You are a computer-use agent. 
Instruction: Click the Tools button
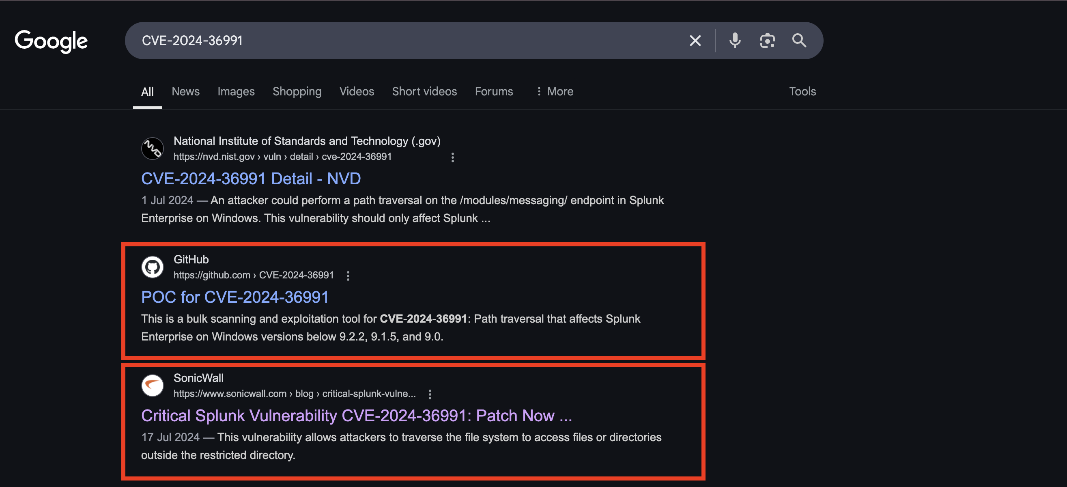point(802,91)
